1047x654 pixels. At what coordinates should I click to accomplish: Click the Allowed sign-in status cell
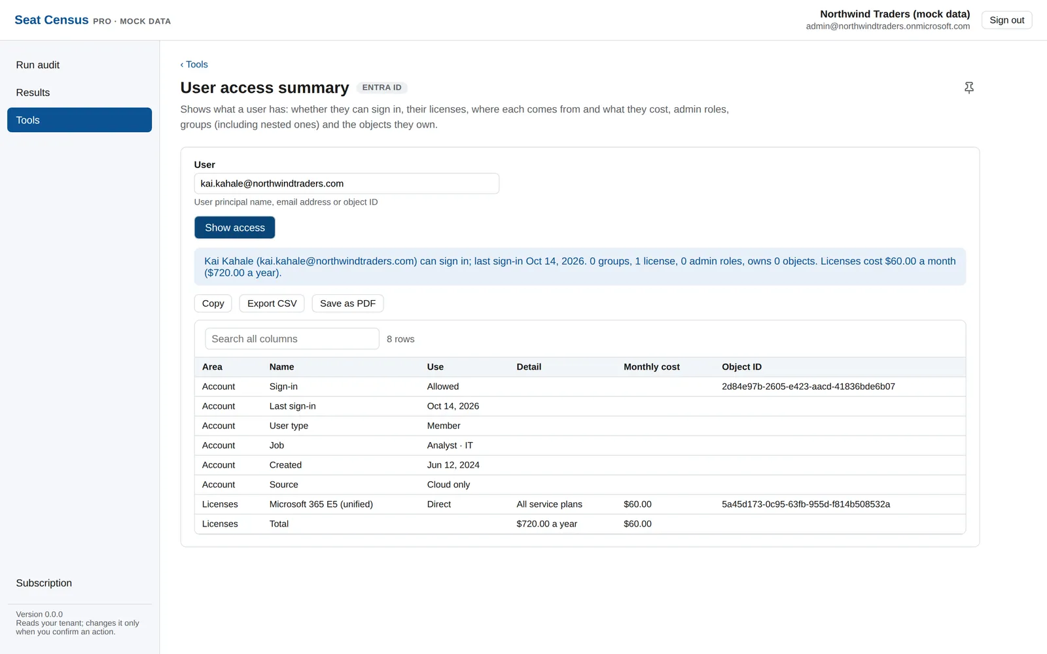pos(443,387)
